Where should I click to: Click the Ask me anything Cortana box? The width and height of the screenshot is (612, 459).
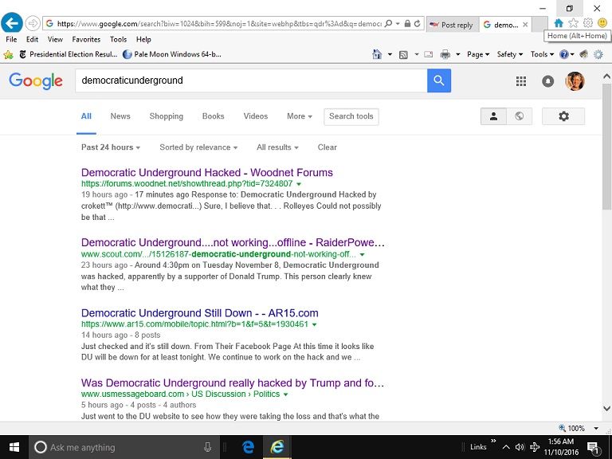tap(124, 447)
